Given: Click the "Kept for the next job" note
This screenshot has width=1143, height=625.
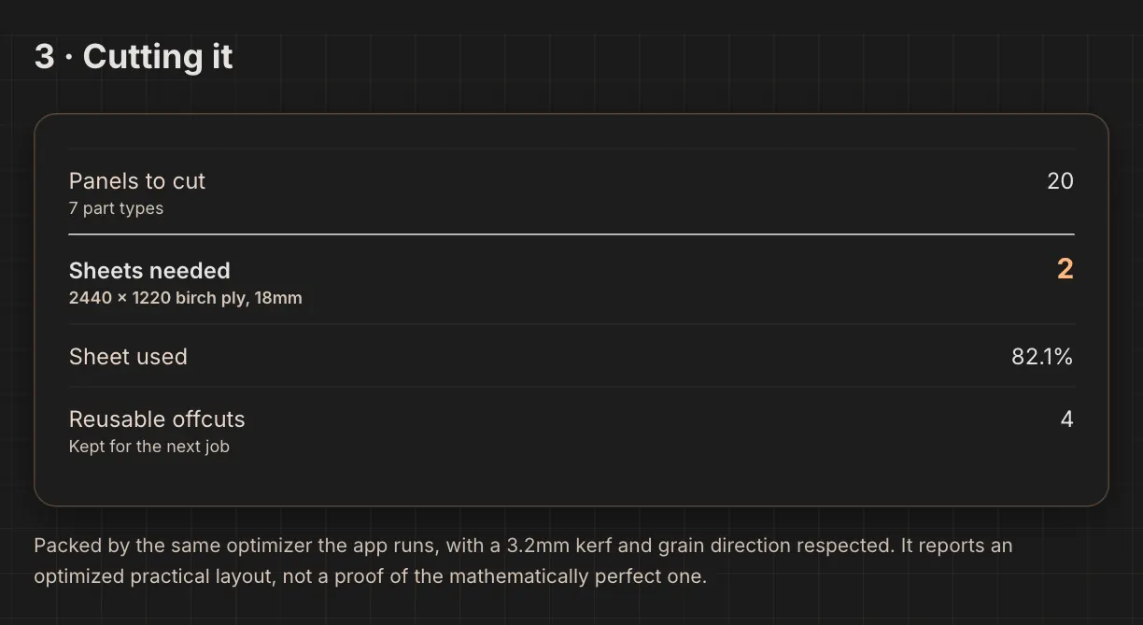Looking at the screenshot, I should (148, 447).
